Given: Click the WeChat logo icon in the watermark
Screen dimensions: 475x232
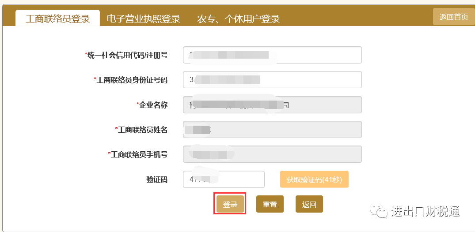Looking at the screenshot, I should 380,211.
